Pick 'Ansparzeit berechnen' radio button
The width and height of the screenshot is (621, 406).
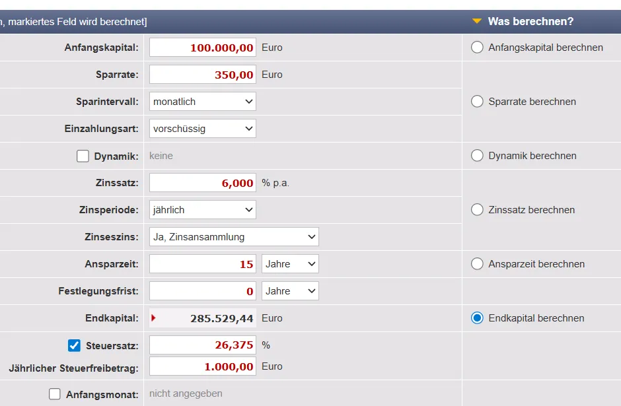(477, 264)
